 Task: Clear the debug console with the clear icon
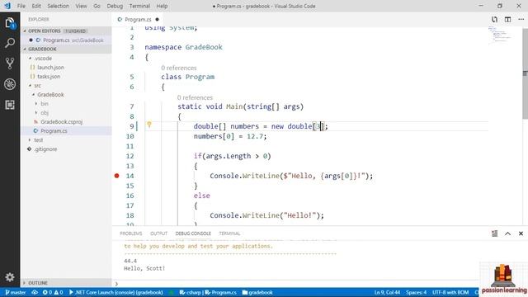tap(494, 233)
